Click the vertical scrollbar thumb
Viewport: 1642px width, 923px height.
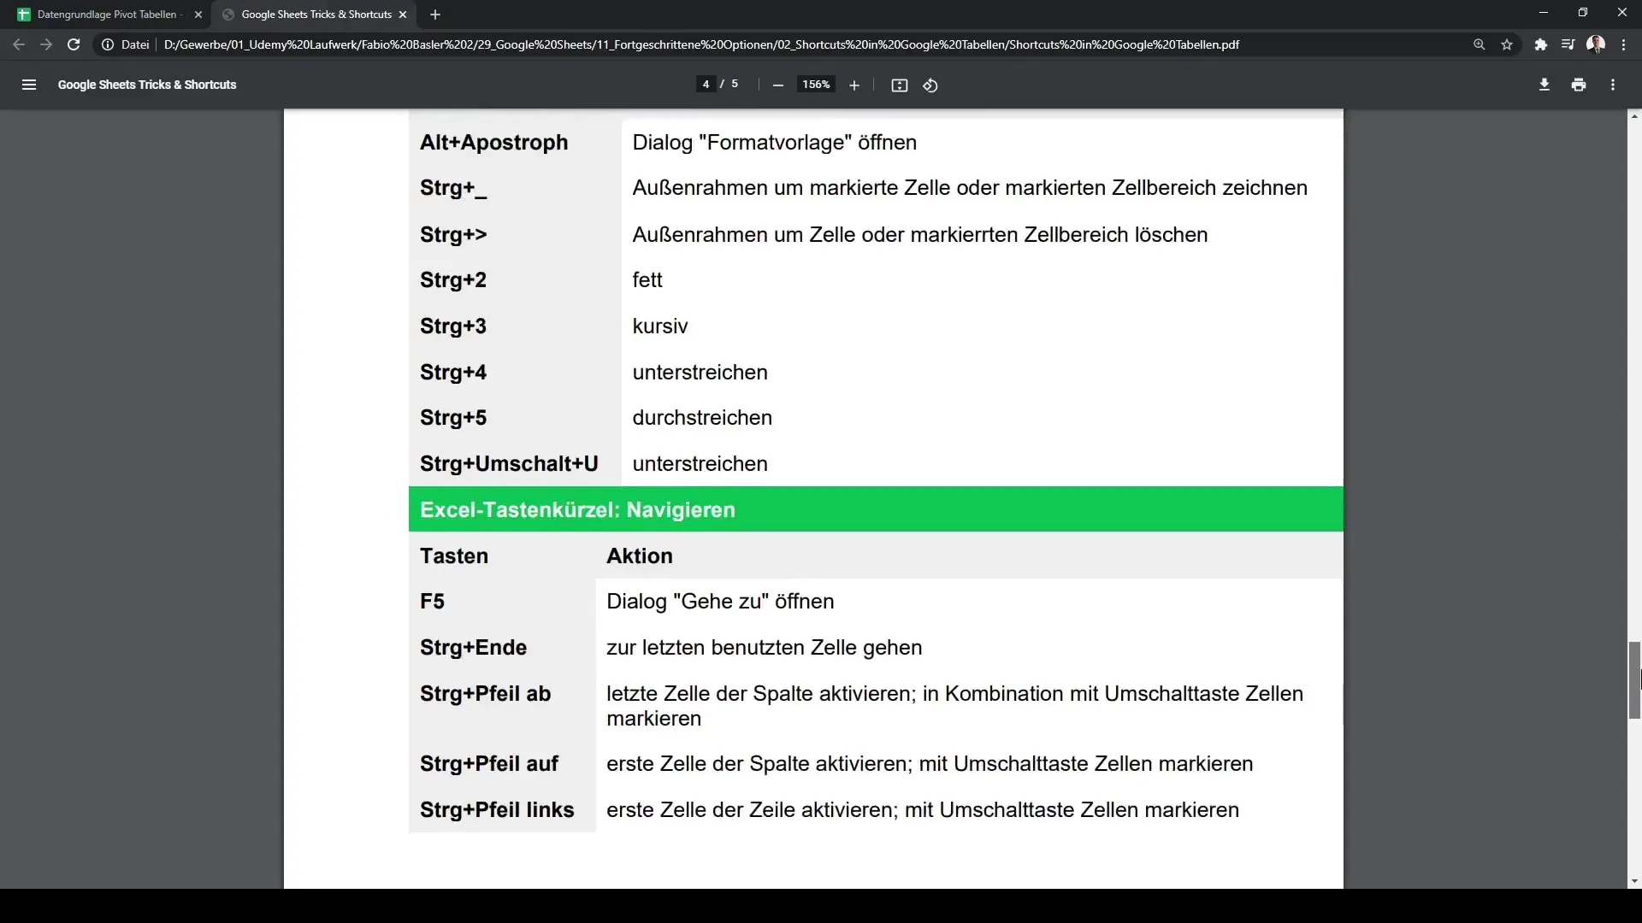(1634, 680)
